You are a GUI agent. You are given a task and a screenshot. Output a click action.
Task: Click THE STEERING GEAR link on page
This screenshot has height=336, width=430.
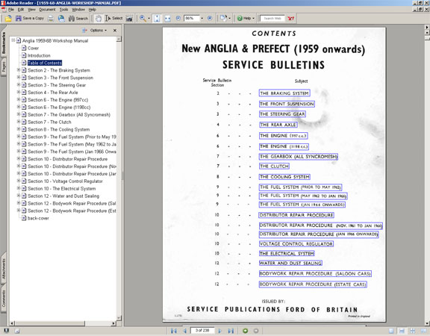[x=282, y=114]
